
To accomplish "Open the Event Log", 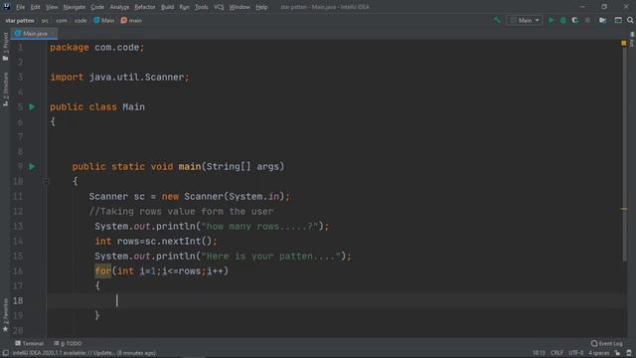I will (x=607, y=344).
